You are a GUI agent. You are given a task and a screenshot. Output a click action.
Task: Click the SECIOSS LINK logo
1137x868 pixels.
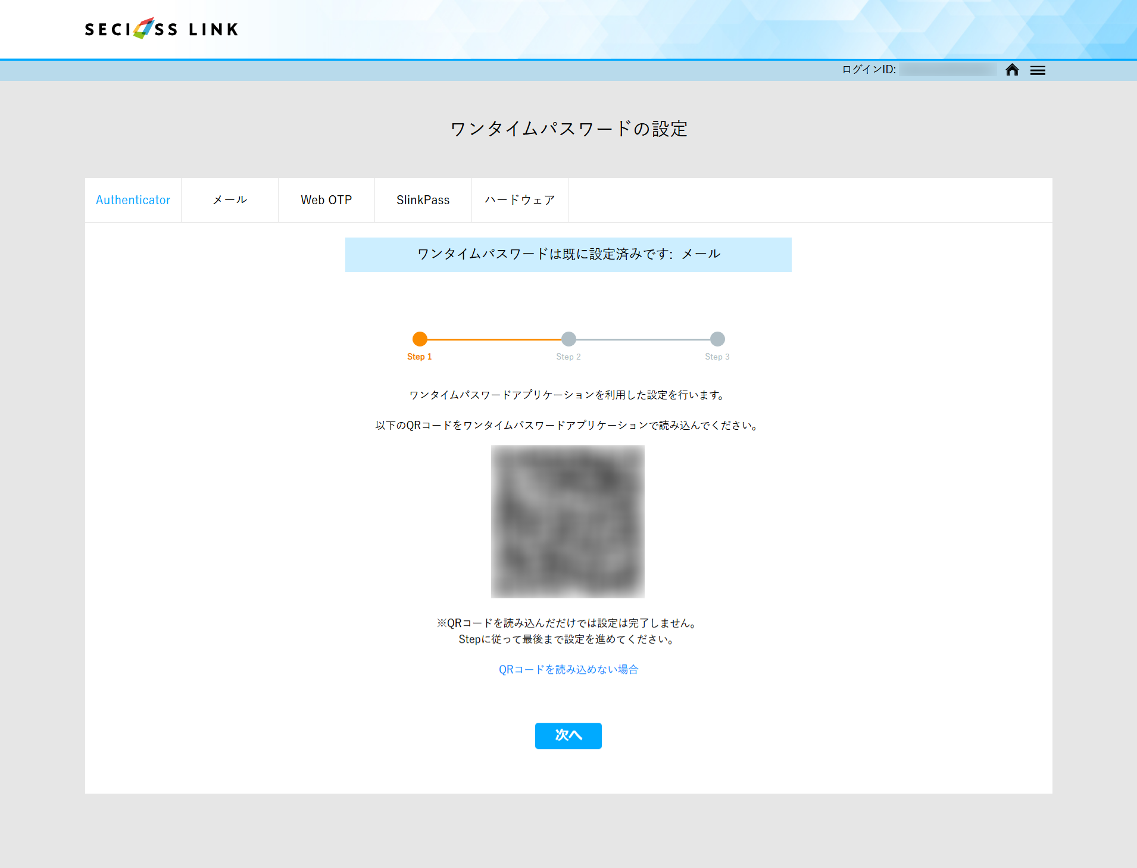(161, 29)
